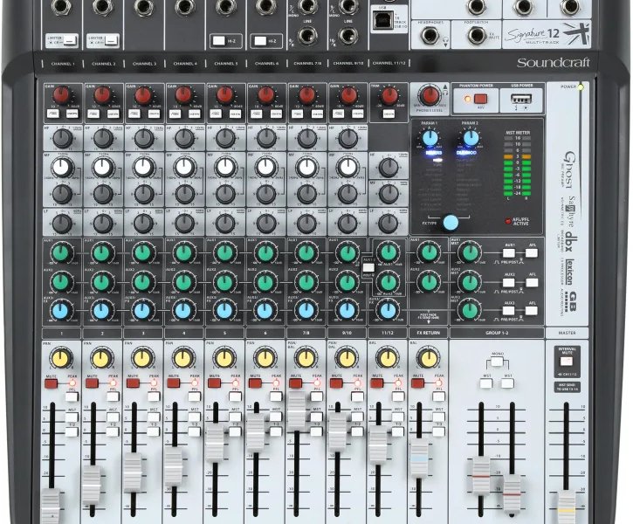
Task: Mute channel 5 with its red MUTE button
Action: (x=214, y=383)
